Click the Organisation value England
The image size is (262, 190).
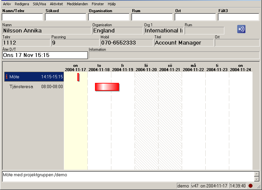click(x=118, y=30)
